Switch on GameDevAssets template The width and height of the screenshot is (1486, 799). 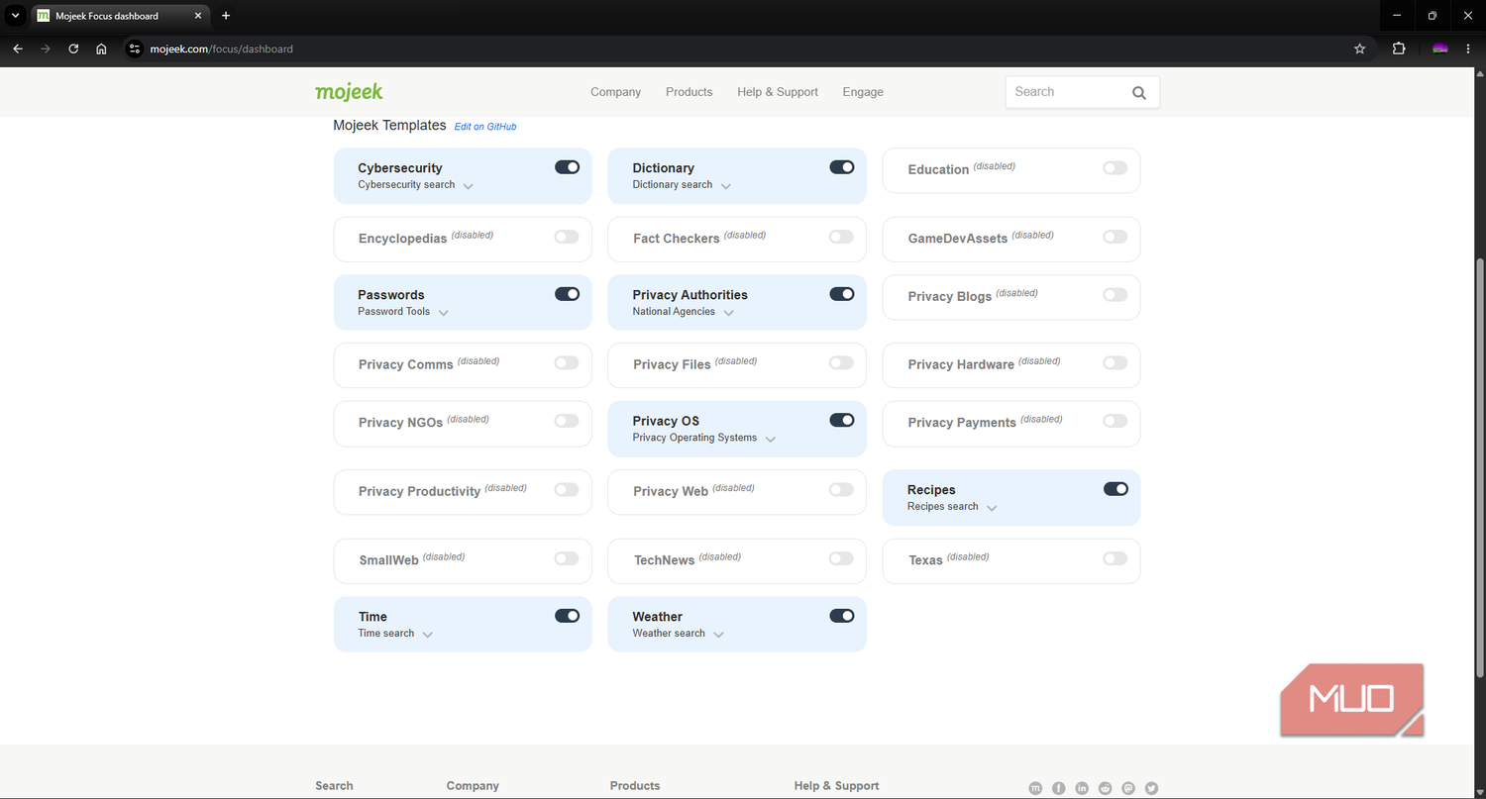[x=1115, y=237]
